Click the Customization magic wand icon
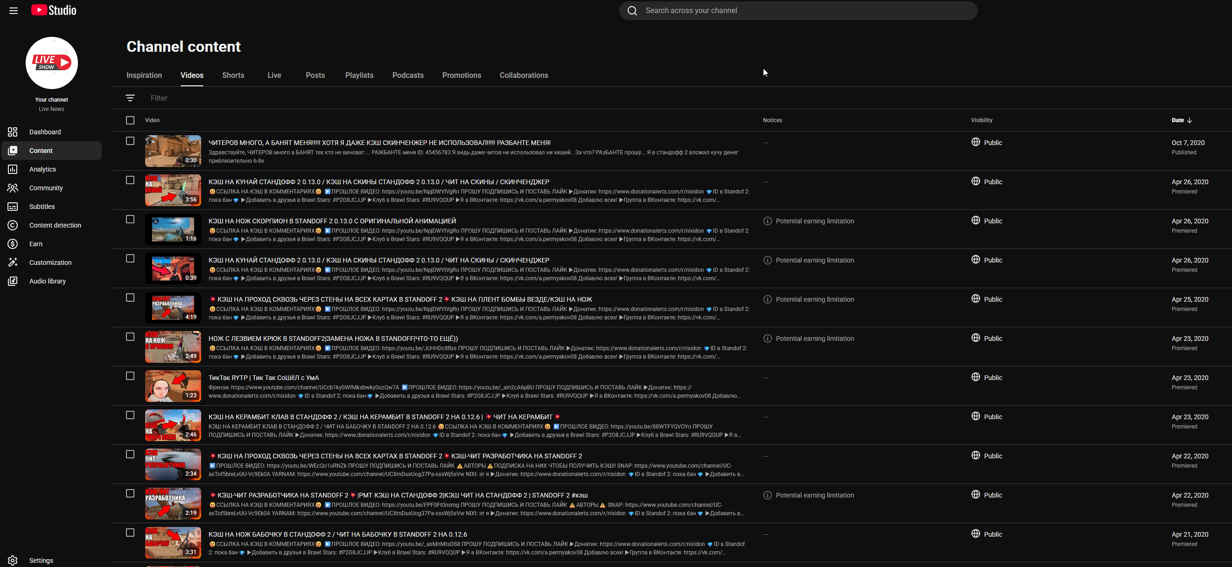 coord(13,262)
